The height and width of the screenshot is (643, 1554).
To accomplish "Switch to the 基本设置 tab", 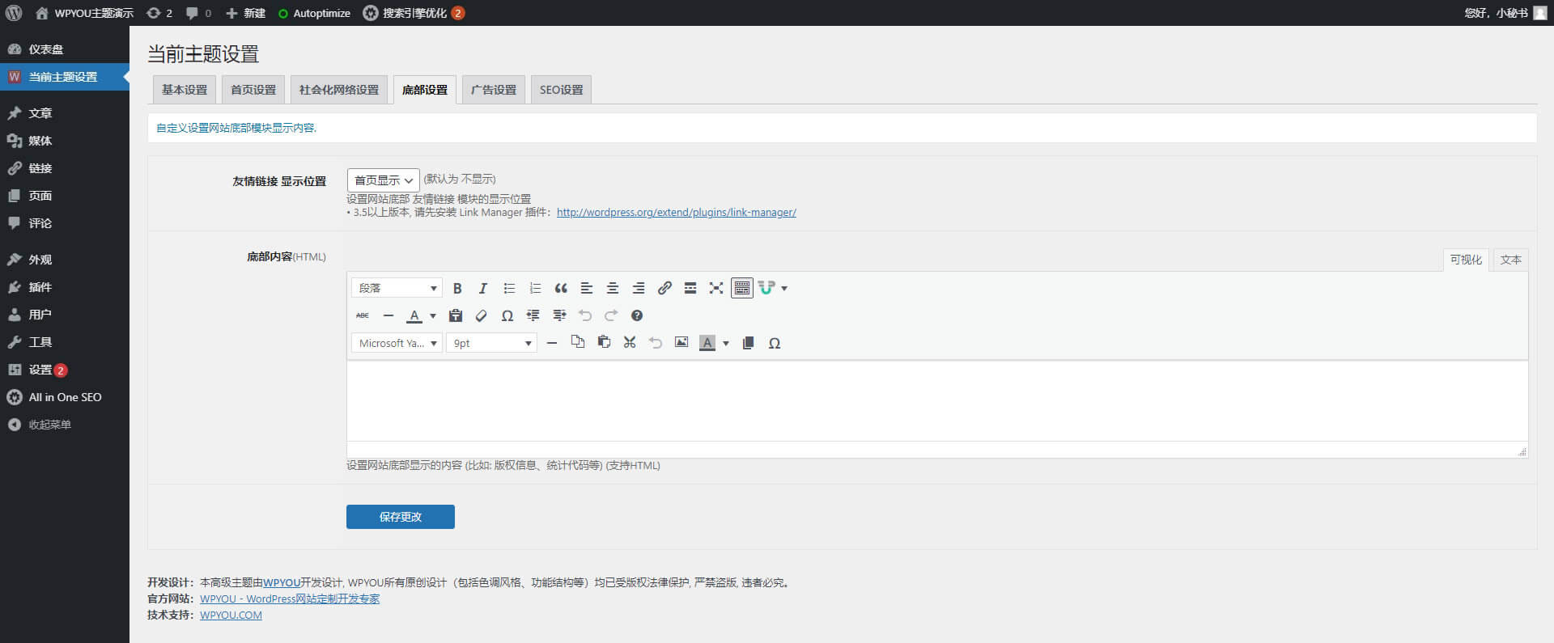I will (x=185, y=90).
